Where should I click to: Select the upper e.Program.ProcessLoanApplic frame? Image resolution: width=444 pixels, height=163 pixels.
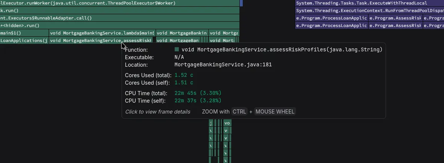(331, 18)
